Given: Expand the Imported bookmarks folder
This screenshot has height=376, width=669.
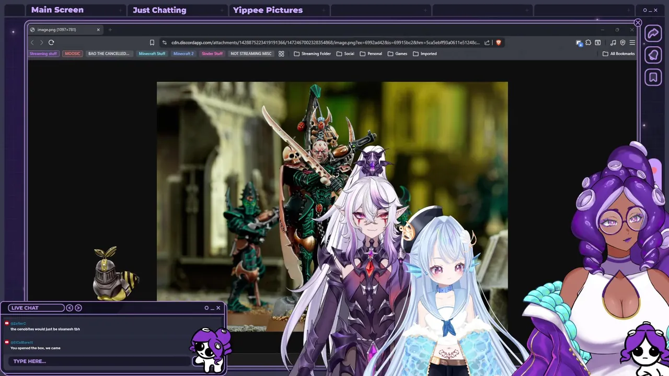Looking at the screenshot, I should (425, 53).
